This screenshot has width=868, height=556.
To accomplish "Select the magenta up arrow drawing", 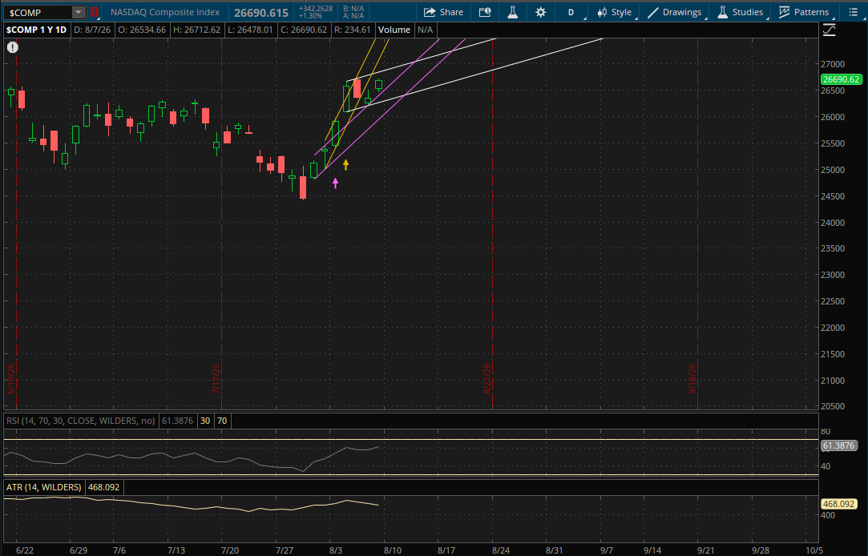I will click(x=336, y=183).
